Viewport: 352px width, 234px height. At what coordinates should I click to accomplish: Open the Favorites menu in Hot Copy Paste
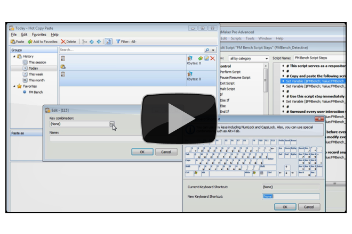(39, 34)
